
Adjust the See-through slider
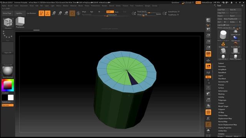(x=188, y=3)
